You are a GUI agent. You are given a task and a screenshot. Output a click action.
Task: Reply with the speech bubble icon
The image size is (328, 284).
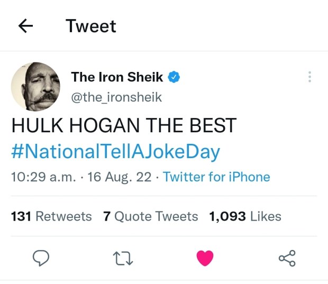point(41,258)
